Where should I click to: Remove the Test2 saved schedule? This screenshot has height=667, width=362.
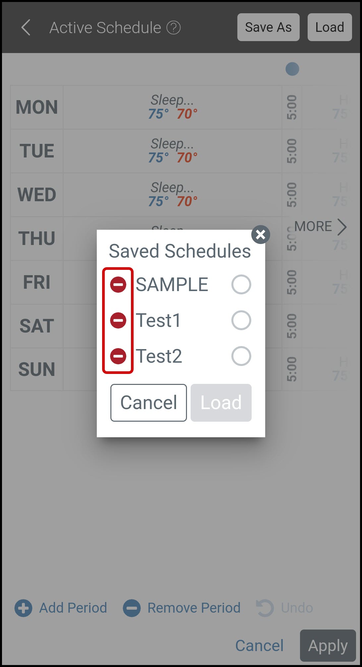point(118,356)
